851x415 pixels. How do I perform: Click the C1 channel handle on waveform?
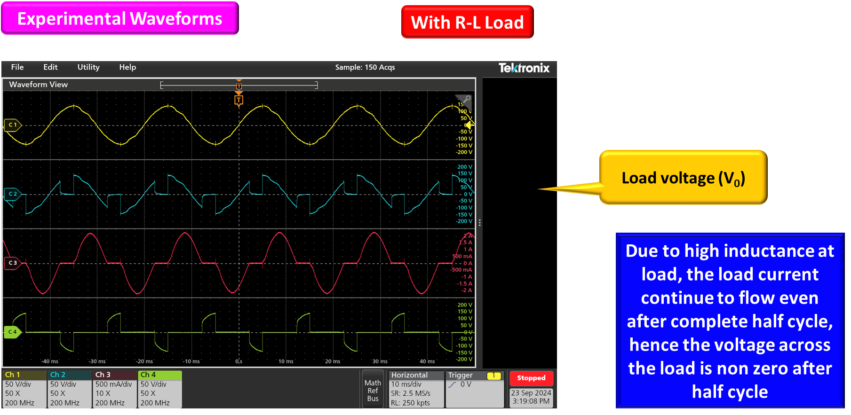[12, 125]
